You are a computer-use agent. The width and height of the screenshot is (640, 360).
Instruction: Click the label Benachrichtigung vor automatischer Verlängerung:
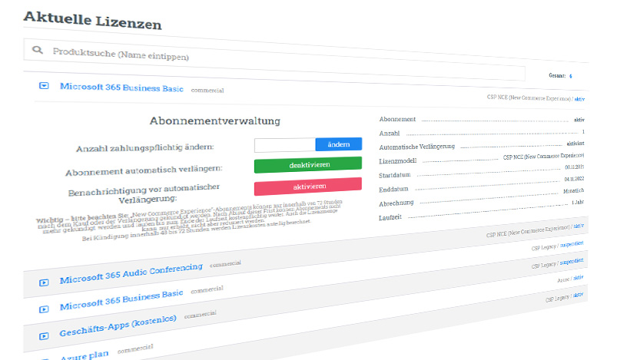click(144, 193)
